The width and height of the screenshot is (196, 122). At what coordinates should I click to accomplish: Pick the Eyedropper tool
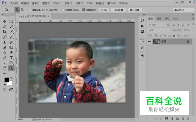11,32
